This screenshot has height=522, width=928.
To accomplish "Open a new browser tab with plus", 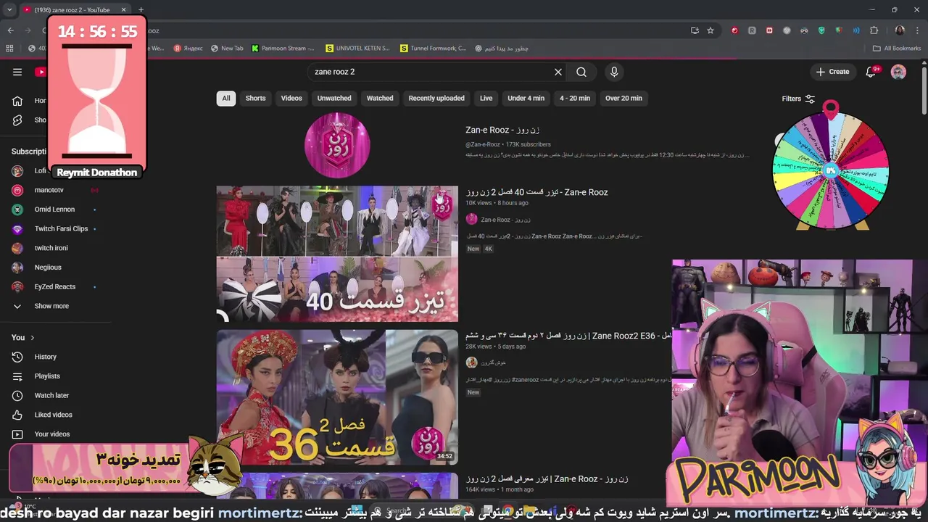I will point(141,10).
